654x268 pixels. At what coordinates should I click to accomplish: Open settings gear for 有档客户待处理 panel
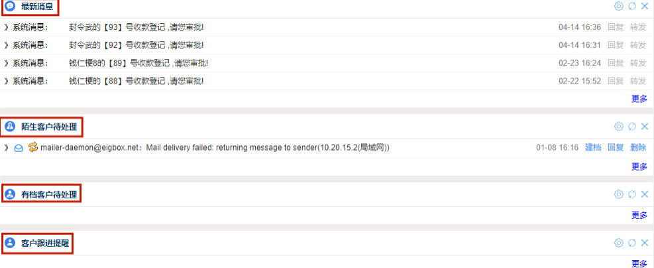pos(619,194)
